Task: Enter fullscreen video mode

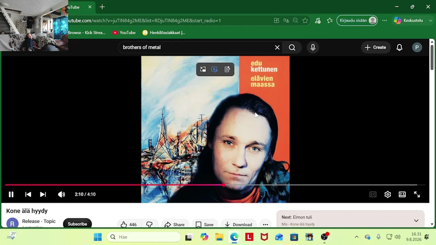Action: click(x=417, y=194)
